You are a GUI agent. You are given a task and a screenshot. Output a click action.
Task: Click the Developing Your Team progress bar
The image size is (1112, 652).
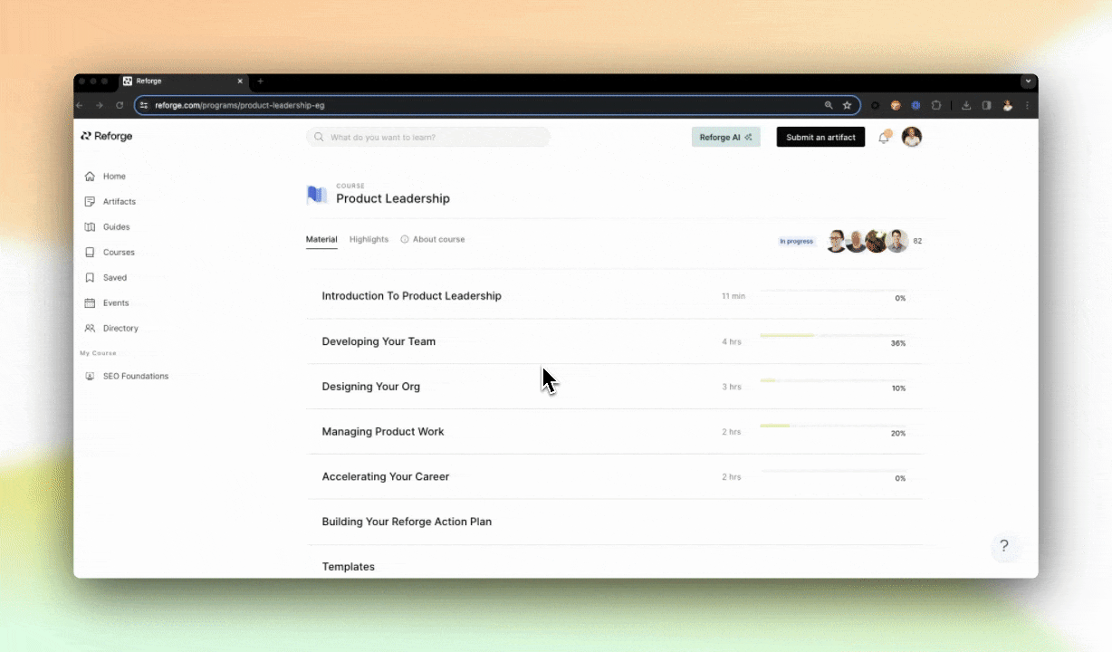[x=833, y=335]
